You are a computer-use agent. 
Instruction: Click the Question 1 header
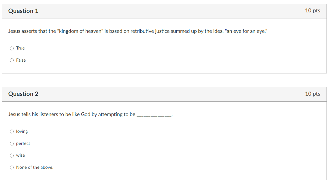(23, 11)
